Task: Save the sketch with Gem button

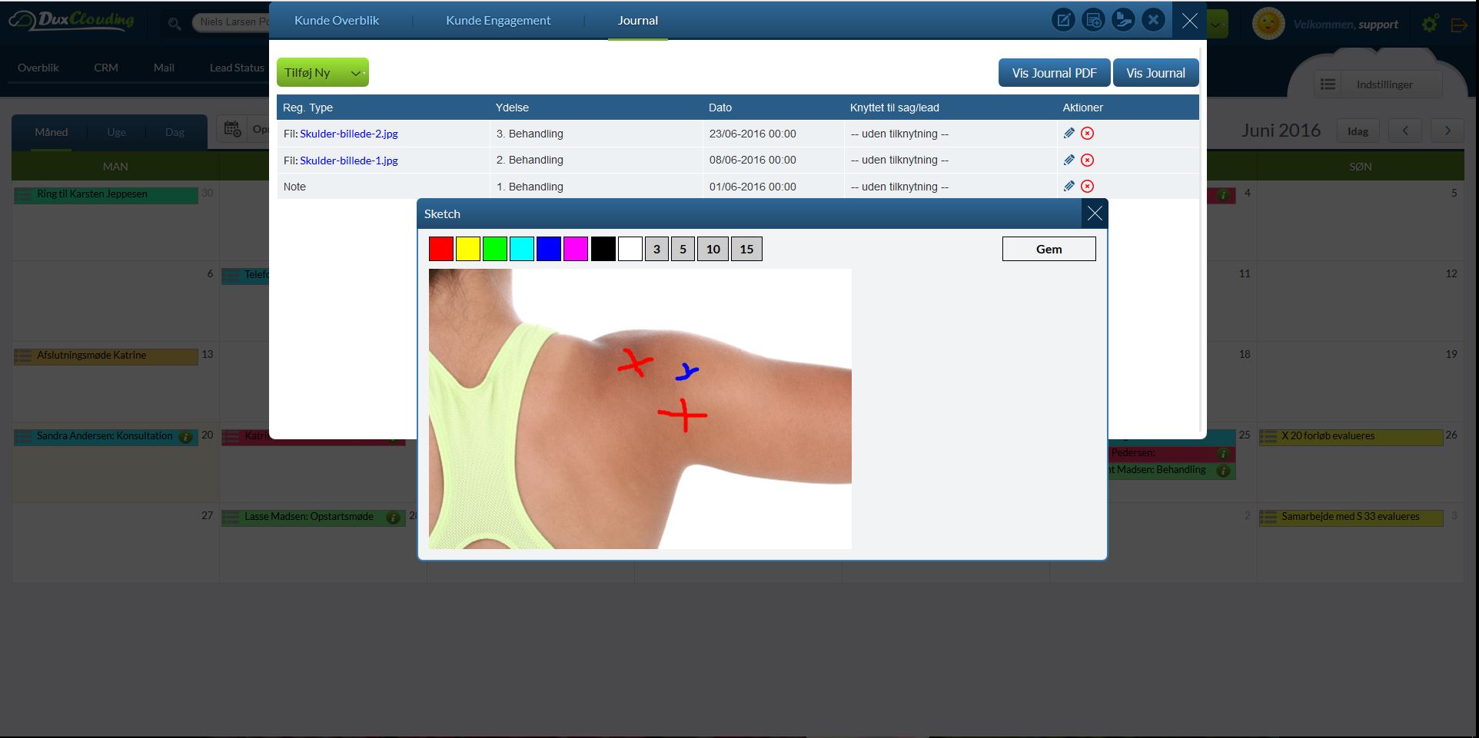Action: tap(1049, 249)
